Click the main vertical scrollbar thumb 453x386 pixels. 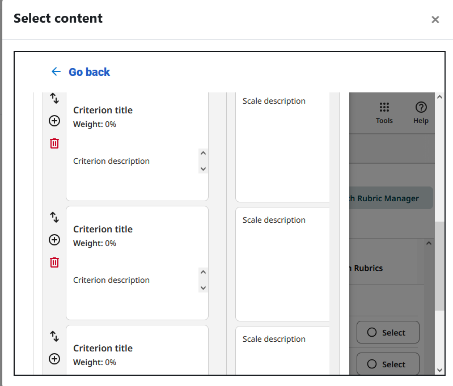(x=439, y=266)
